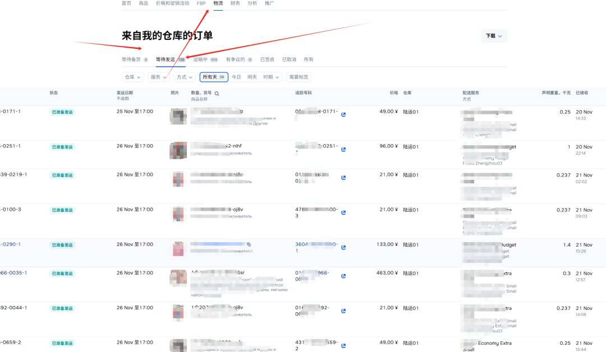The width and height of the screenshot is (606, 352).
Task: Open product thumbnail in order 0044-1 row
Action: 178,312
